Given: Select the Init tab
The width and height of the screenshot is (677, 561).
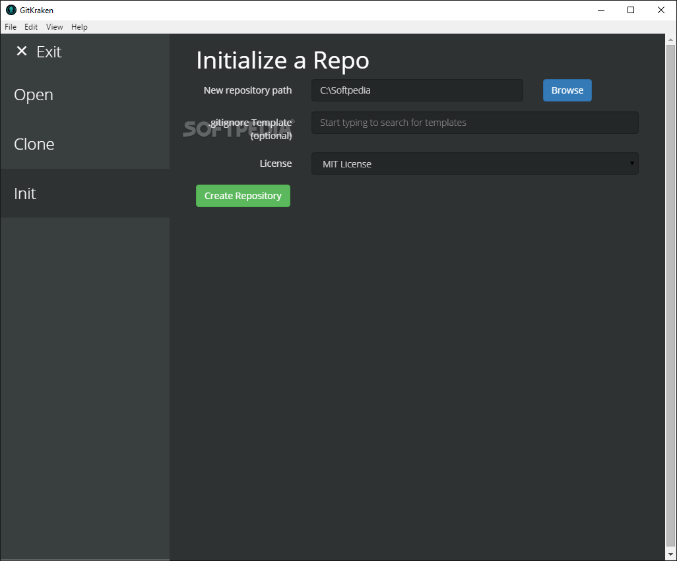Looking at the screenshot, I should [x=85, y=193].
